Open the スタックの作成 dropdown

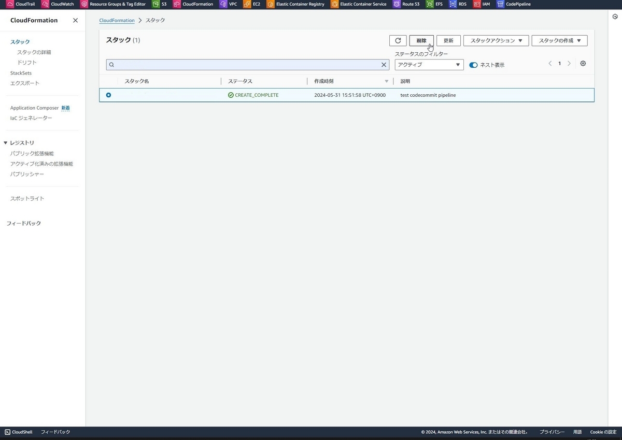pyautogui.click(x=559, y=40)
